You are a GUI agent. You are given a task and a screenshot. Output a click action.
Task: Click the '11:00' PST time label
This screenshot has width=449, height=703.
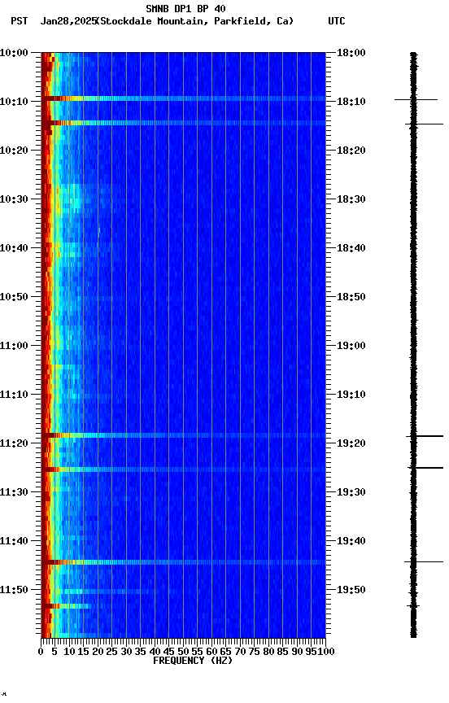(x=14, y=346)
